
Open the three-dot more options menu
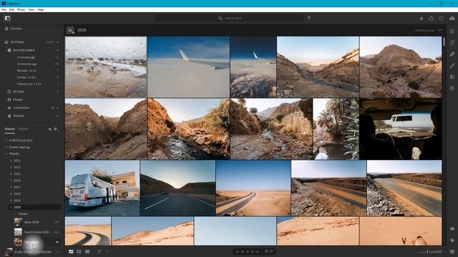(x=440, y=30)
